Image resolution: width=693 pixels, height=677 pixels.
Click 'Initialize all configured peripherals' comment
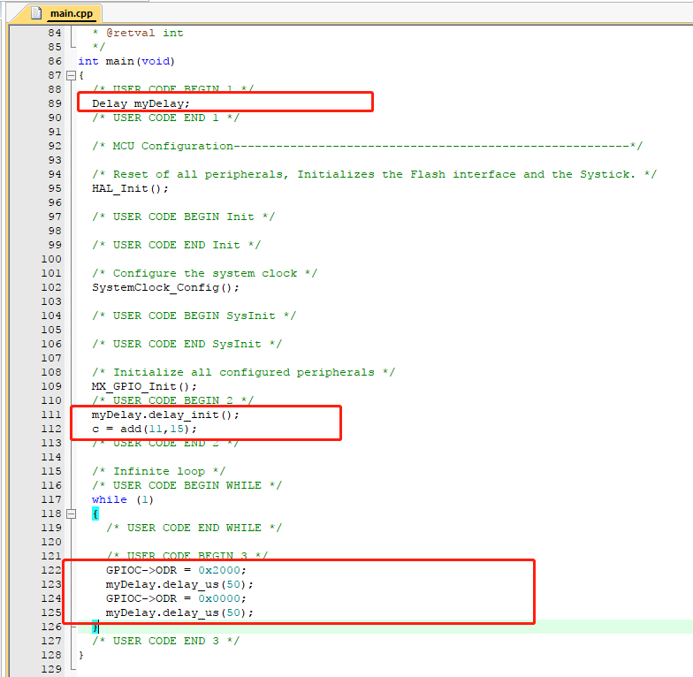click(244, 373)
